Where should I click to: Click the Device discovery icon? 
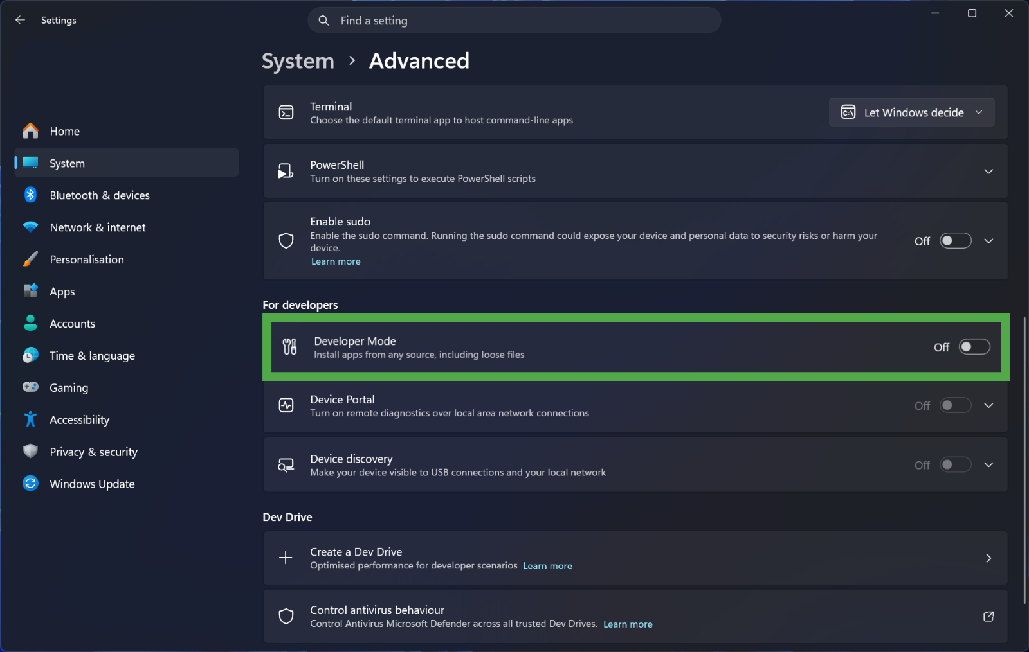click(286, 465)
